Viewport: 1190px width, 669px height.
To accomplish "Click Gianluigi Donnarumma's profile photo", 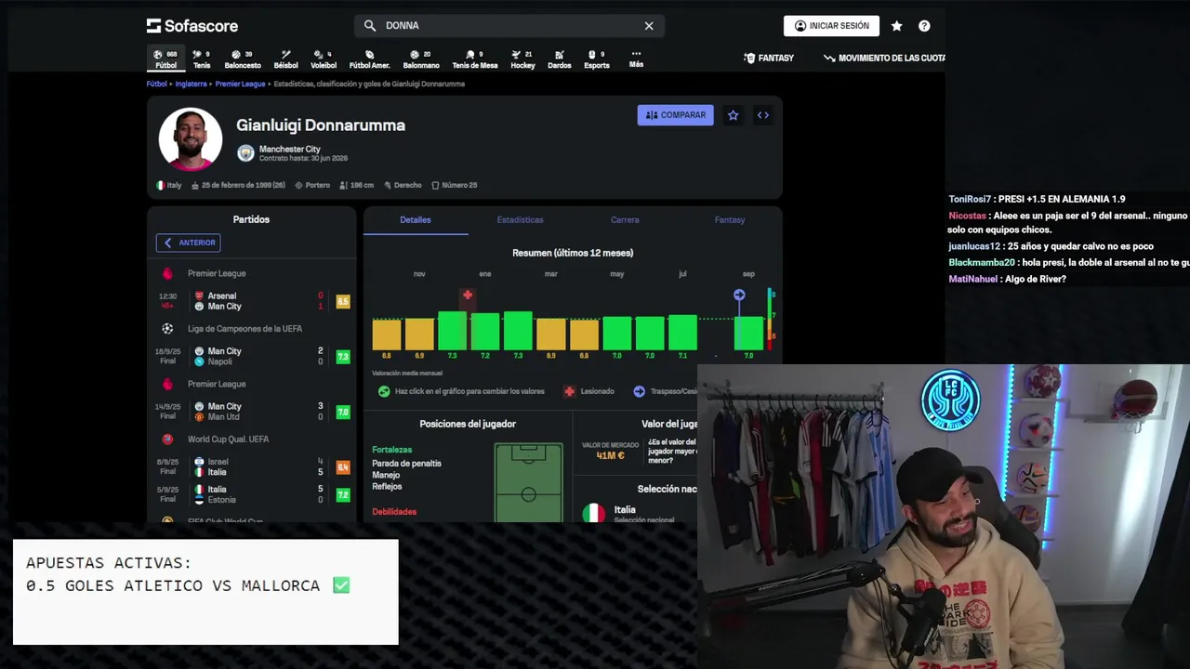I will (191, 139).
